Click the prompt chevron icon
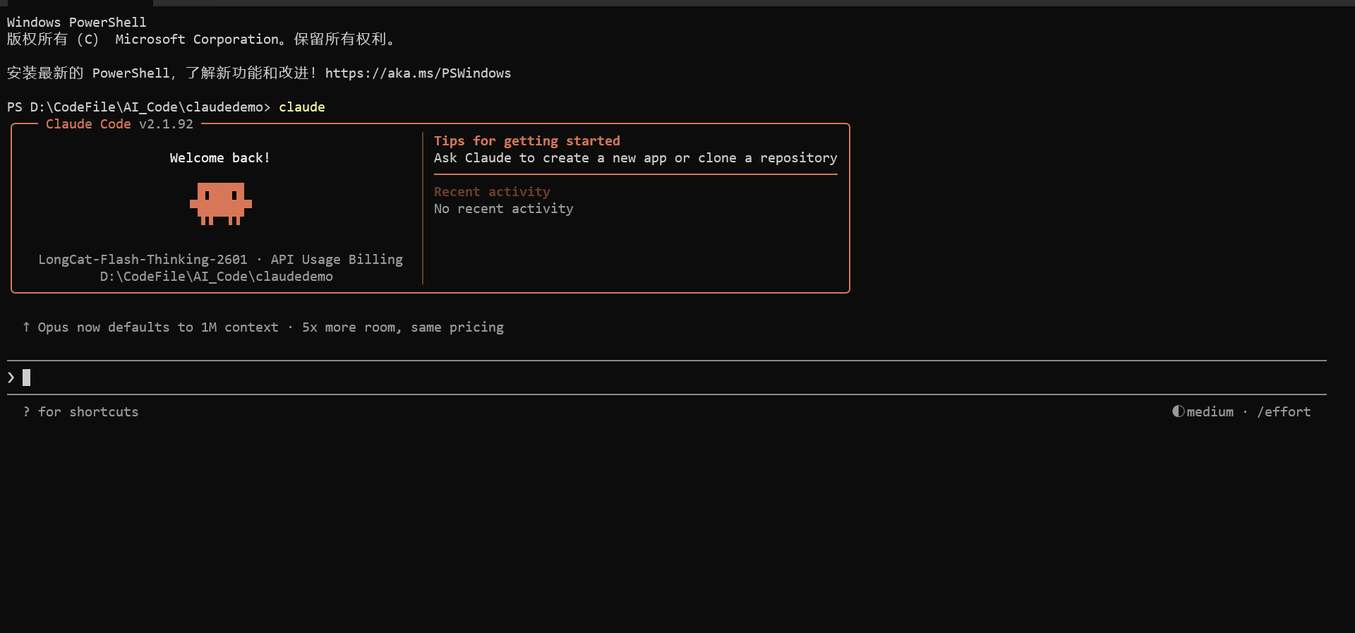1355x633 pixels. click(x=11, y=378)
